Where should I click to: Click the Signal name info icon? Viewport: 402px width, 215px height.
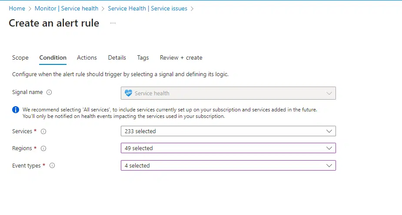click(x=49, y=92)
